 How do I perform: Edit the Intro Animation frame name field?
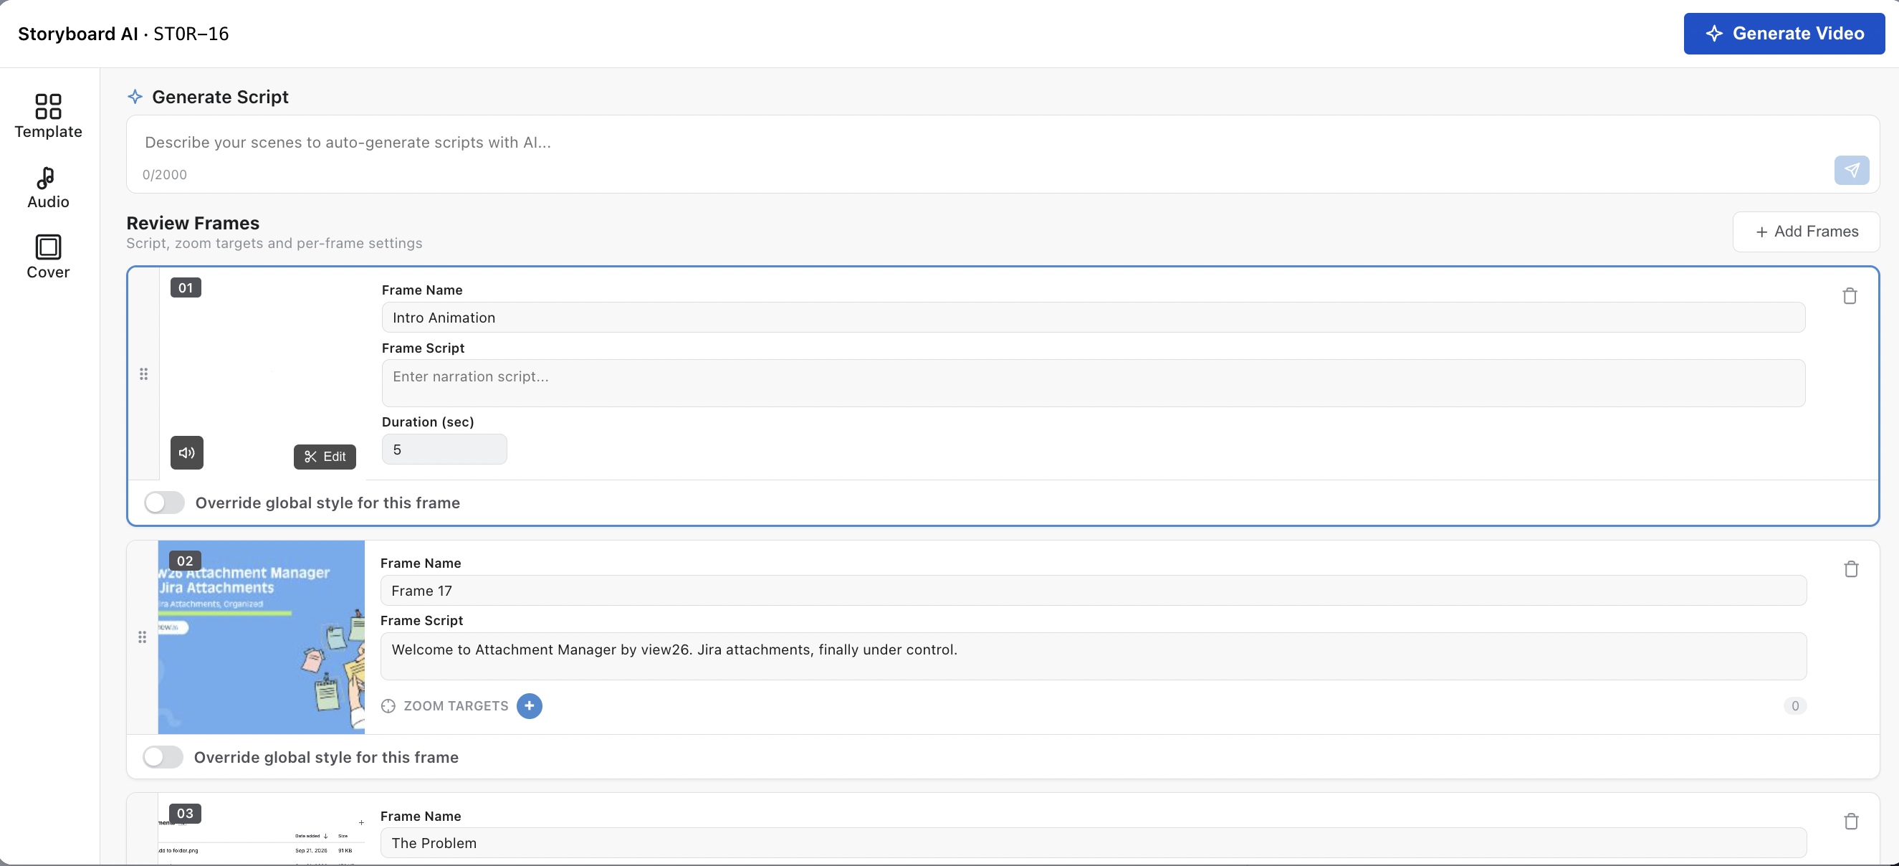(1094, 317)
